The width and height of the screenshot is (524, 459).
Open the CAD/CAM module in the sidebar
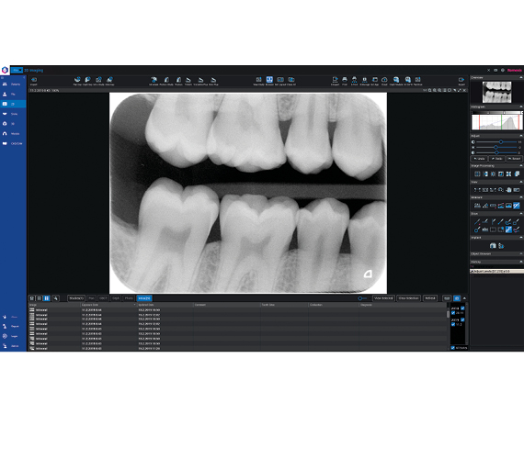13,143
